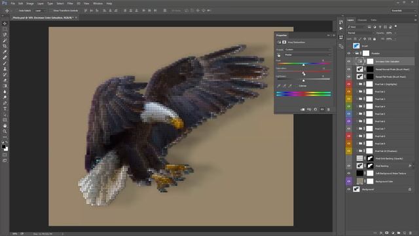Image resolution: width=419 pixels, height=236 pixels.
Task: Open the Filter menu
Action: click(70, 3)
